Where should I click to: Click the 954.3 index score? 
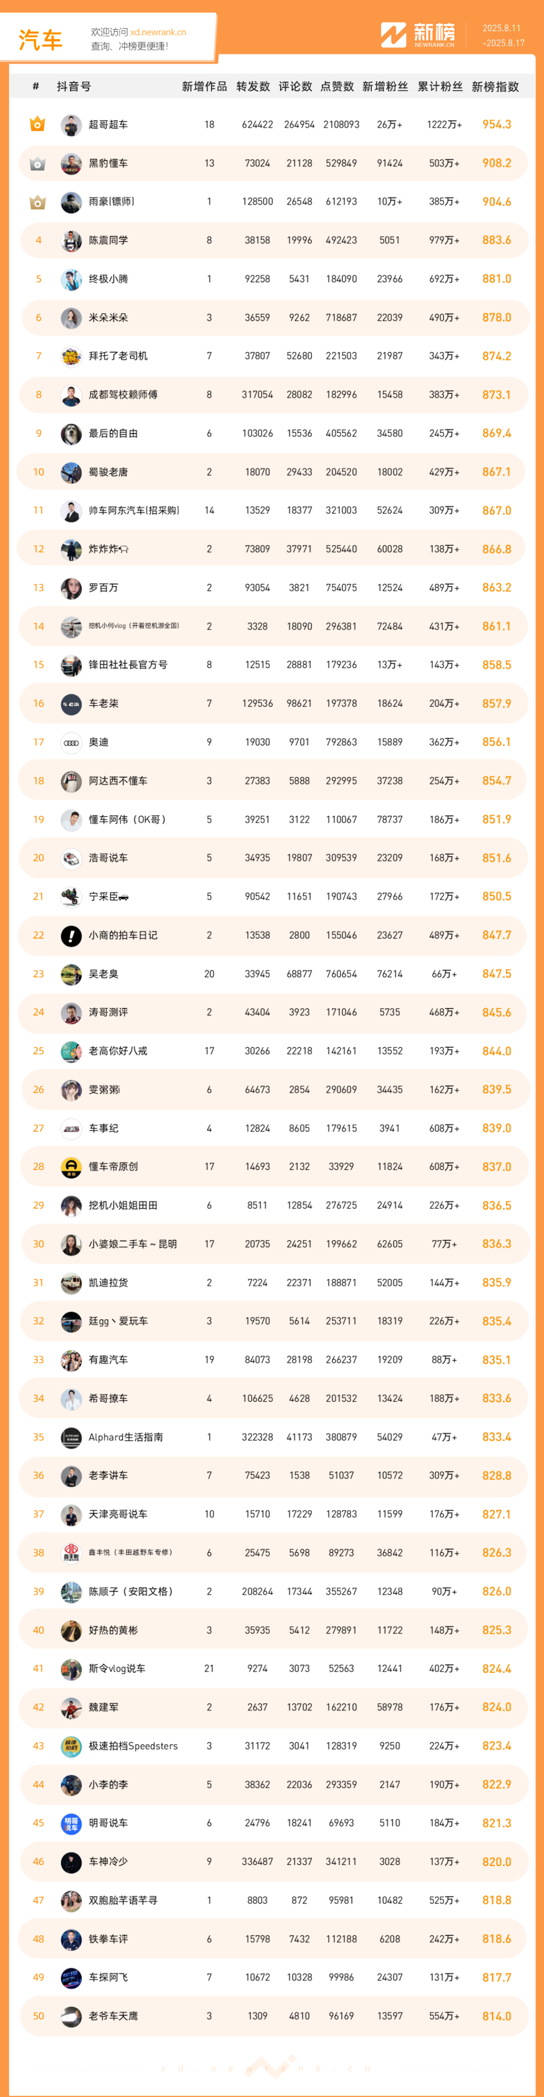(497, 125)
